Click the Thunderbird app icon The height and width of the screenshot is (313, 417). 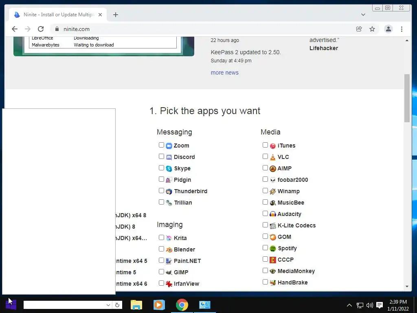point(169,192)
